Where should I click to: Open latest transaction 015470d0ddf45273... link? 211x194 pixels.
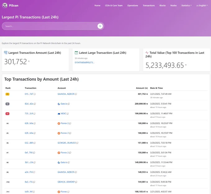coord(84,62)
